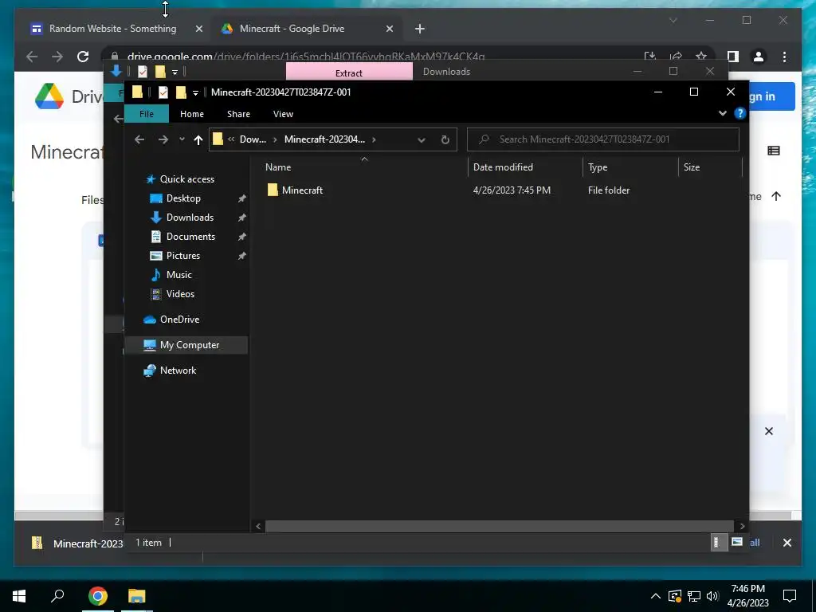Open Downloads in navigation pane

point(190,218)
